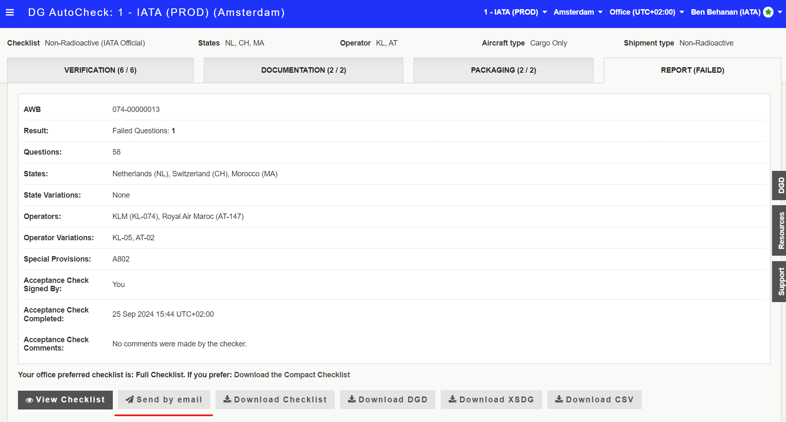Click the header Operator value KL, AT
The width and height of the screenshot is (786, 422).
click(x=387, y=43)
